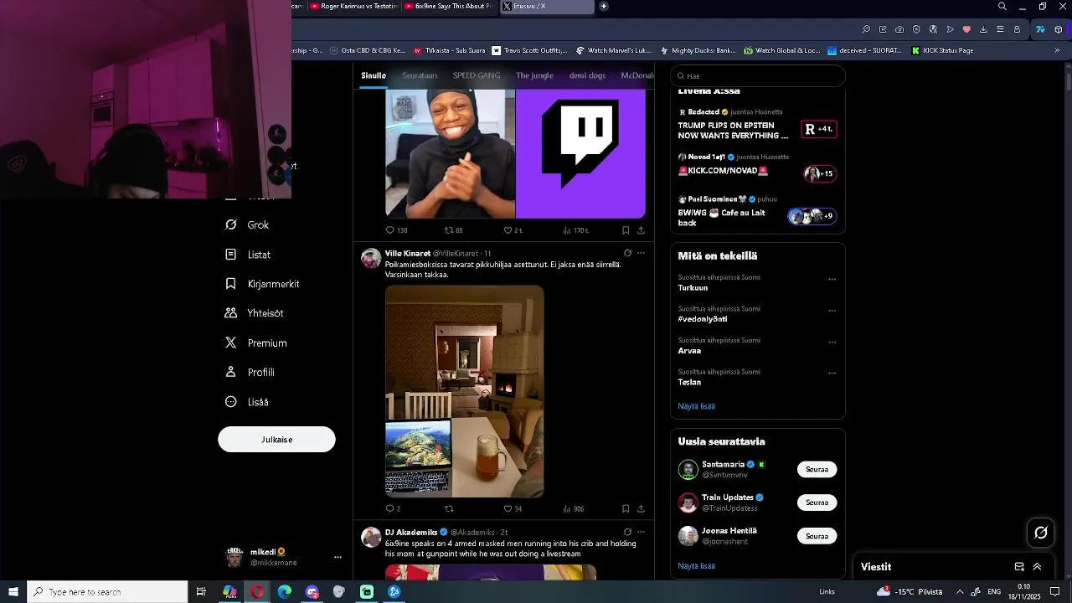Open Grok explain icon on DJ Akademiks' post

627,532
